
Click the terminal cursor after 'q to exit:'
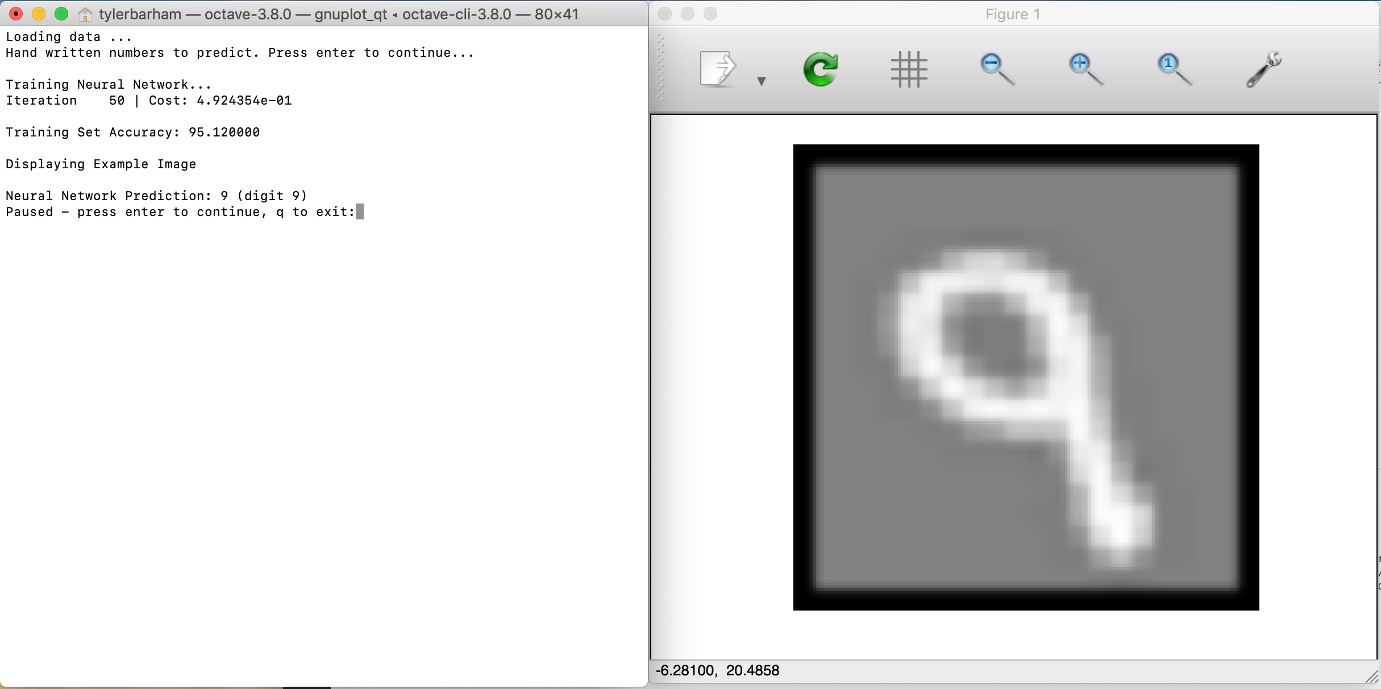click(x=360, y=212)
